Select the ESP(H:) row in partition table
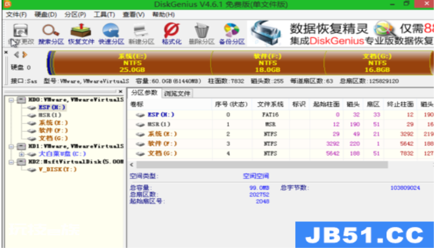This screenshot has width=434, height=248. point(281,115)
